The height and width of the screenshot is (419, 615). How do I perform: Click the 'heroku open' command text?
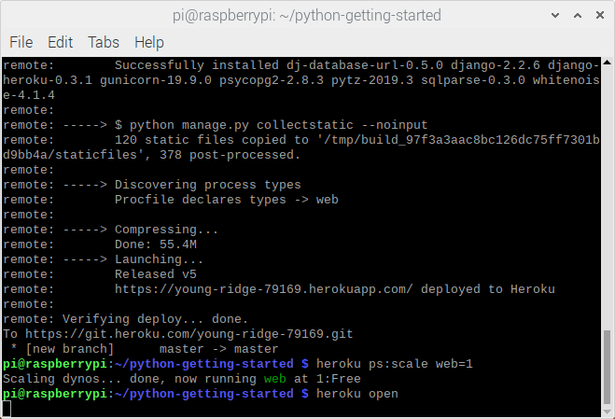(356, 394)
